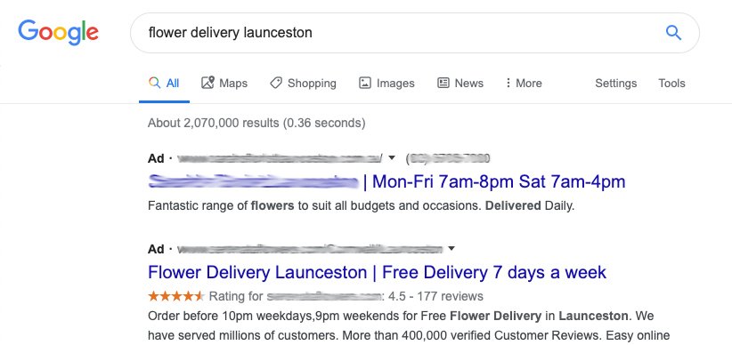
Task: Click the Google logo
Action: point(59,32)
